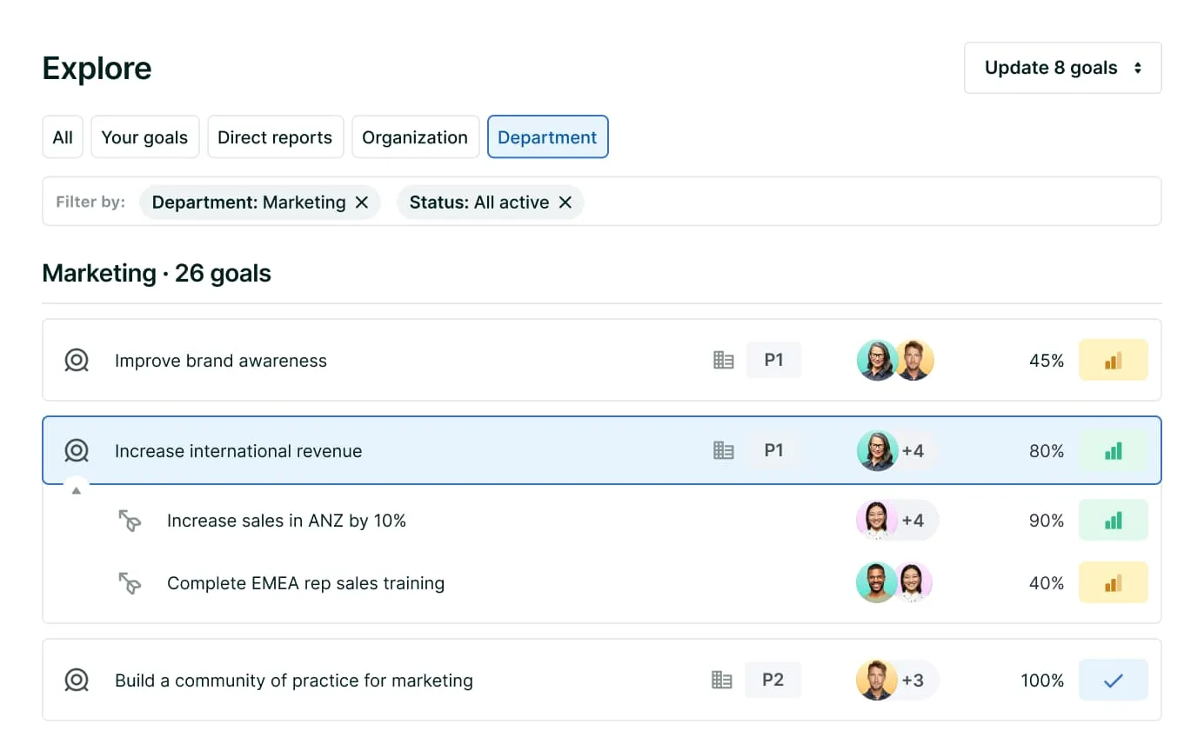
Task: Click blue checkmark status on community of practice goal
Action: coord(1113,681)
